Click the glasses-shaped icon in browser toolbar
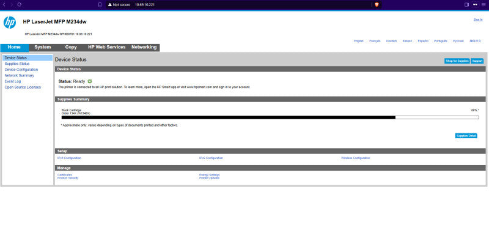Viewport: 489px width, 252px height. click(476, 5)
